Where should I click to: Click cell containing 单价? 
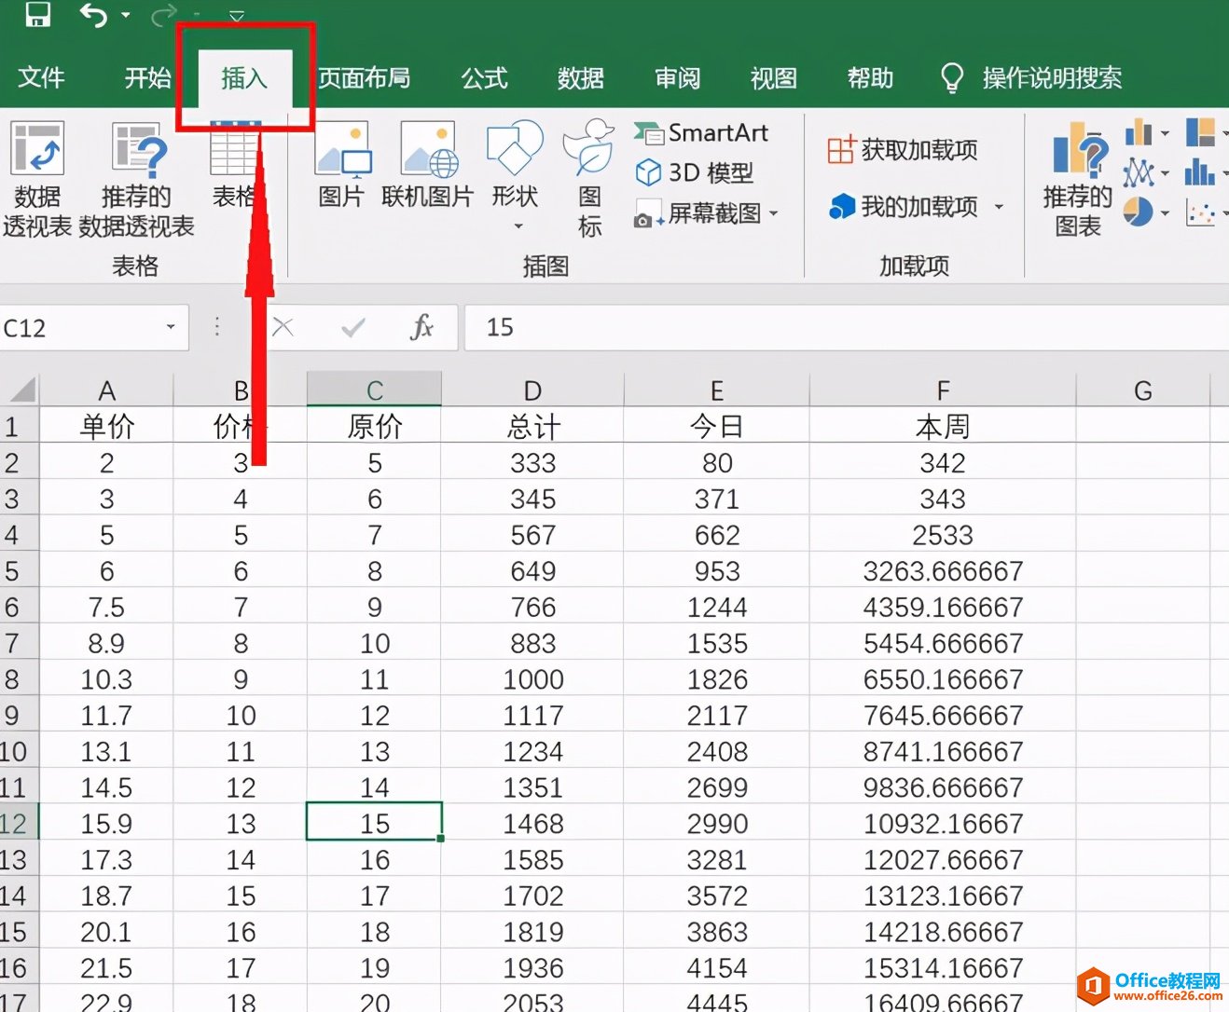coord(107,426)
